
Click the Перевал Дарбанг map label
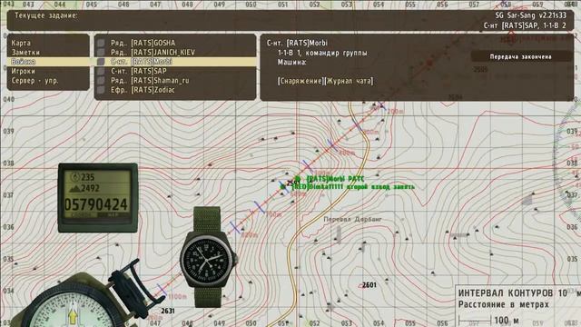coord(352,219)
